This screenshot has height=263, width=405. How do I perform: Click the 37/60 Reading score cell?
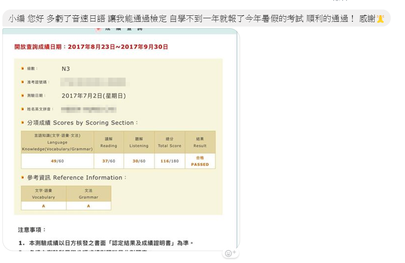click(x=109, y=161)
